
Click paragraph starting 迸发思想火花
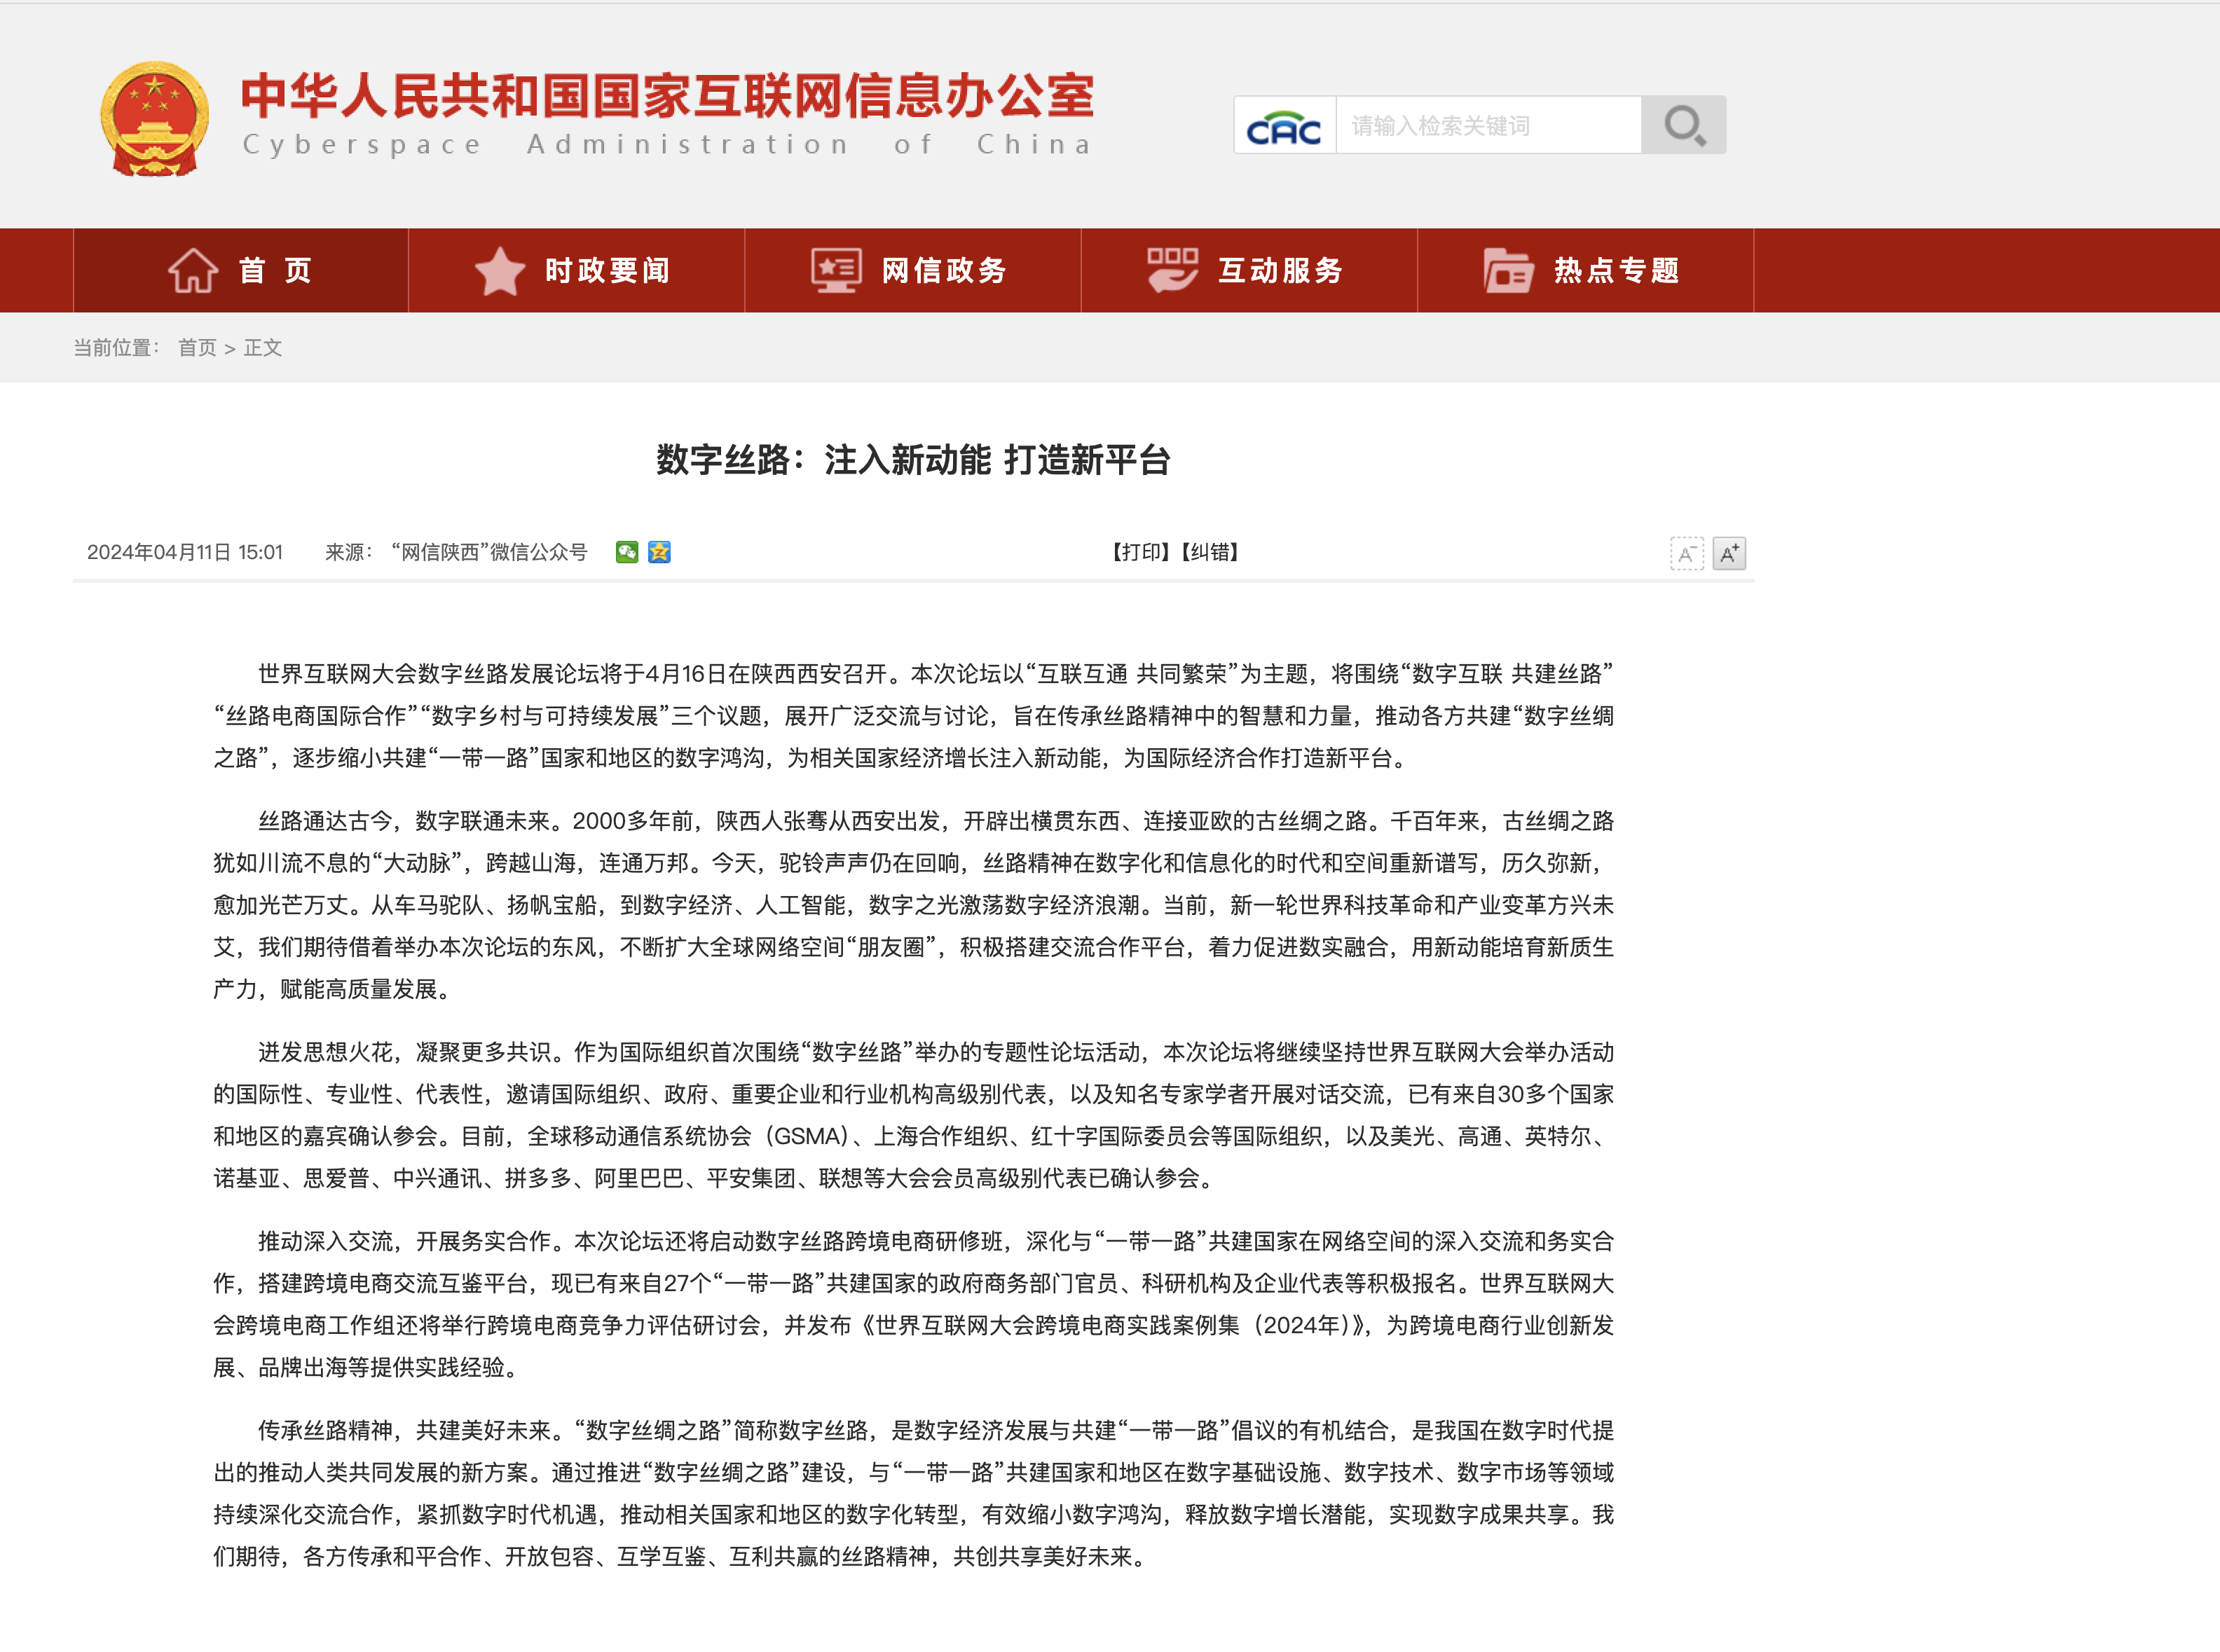[x=913, y=1115]
